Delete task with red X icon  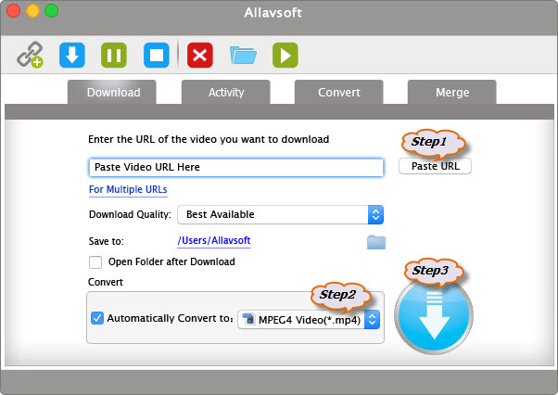pos(200,55)
